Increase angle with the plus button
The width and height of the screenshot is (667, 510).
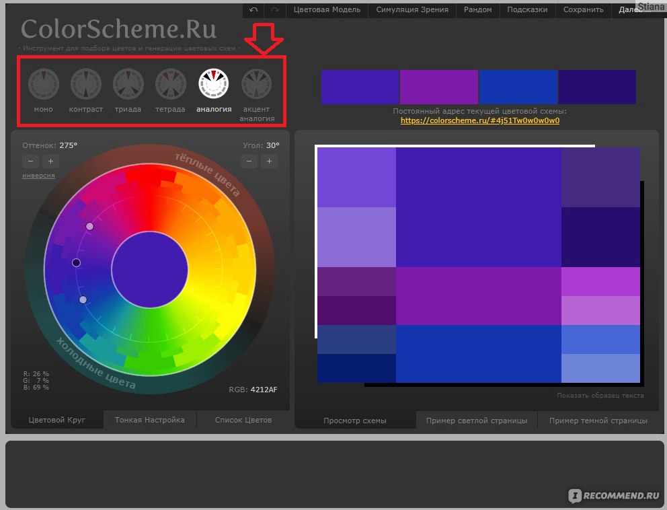[x=270, y=161]
